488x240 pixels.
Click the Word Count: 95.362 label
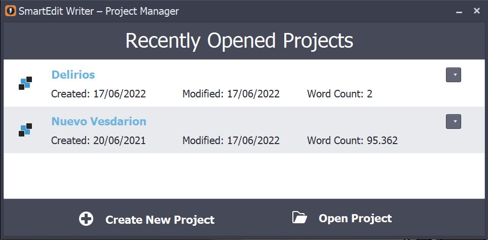click(352, 141)
